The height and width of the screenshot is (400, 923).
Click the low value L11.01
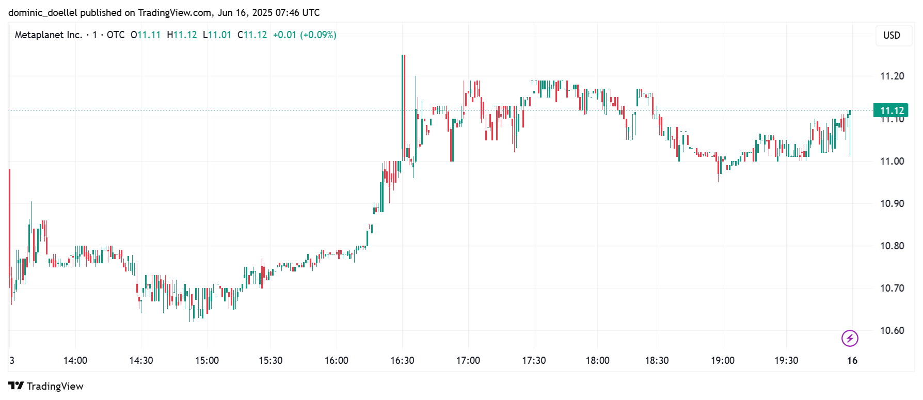[x=217, y=35]
